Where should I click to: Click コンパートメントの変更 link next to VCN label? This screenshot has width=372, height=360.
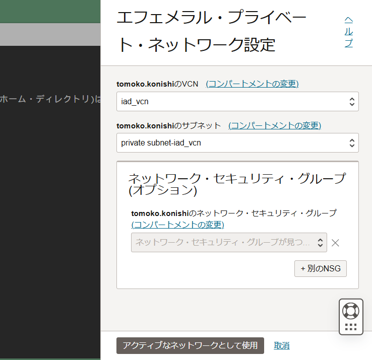point(252,84)
